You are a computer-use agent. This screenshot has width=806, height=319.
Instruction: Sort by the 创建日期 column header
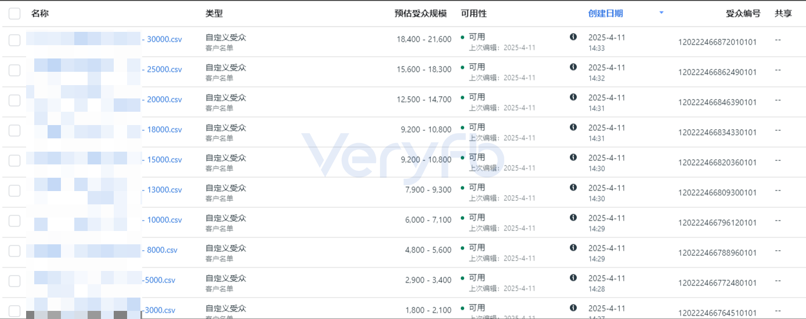(605, 13)
